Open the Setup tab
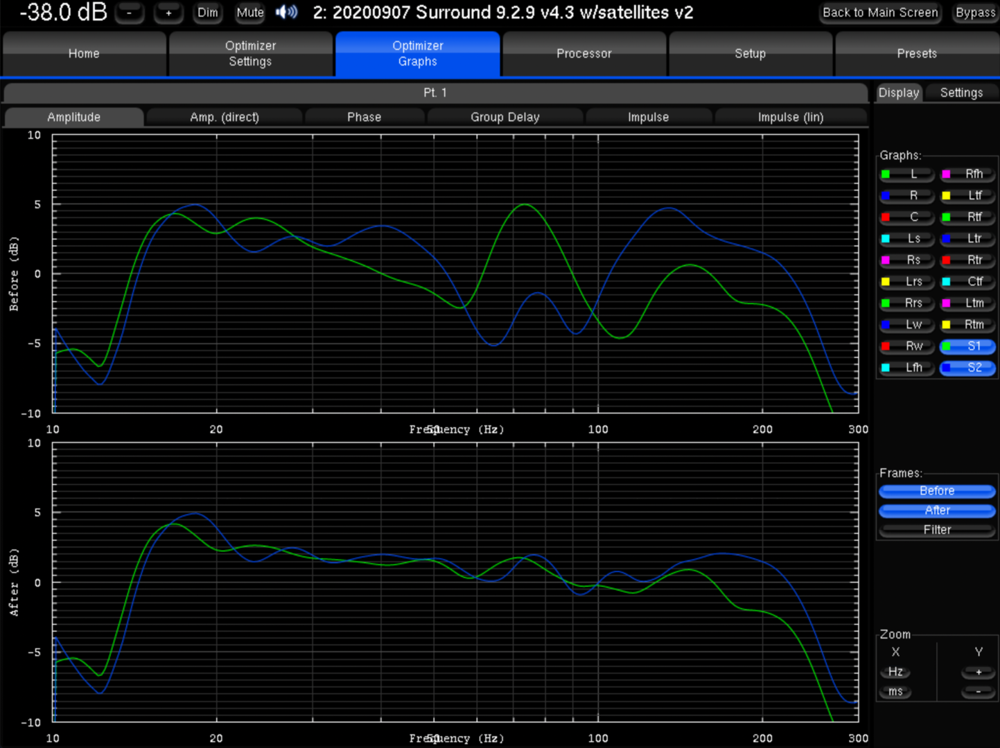The height and width of the screenshot is (748, 1000). coord(751,53)
